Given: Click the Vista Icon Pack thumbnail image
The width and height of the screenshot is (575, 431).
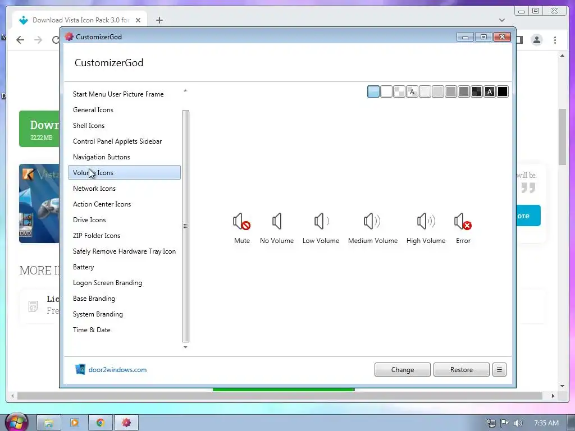Looking at the screenshot, I should click(x=39, y=203).
